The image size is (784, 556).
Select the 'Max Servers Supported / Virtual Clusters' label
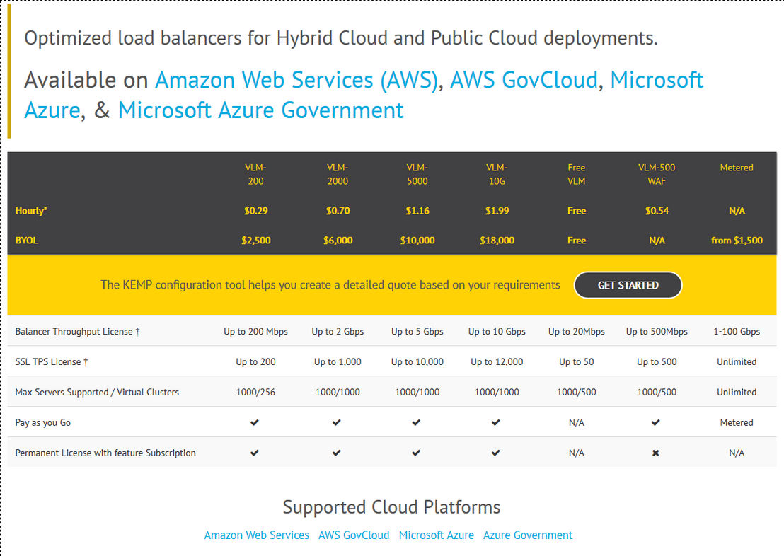(x=97, y=393)
